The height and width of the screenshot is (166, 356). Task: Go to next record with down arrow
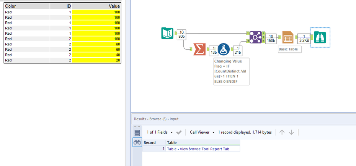tap(291, 132)
